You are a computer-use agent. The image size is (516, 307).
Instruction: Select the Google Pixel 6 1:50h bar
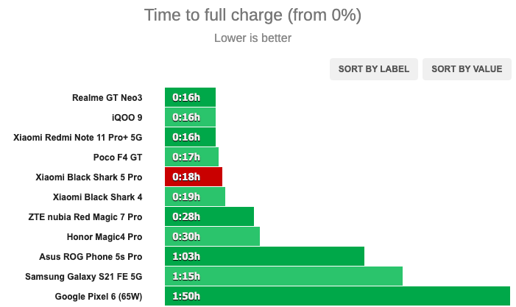tap(337, 296)
